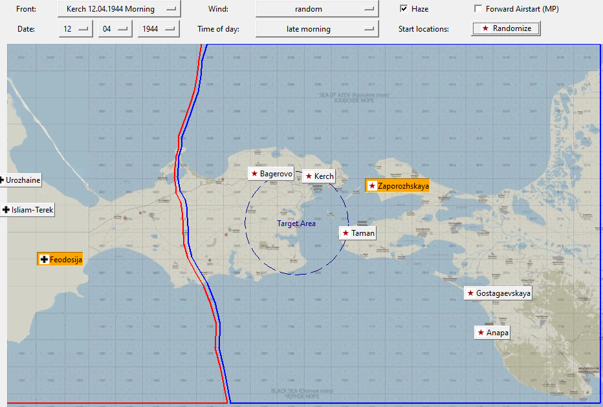This screenshot has width=603, height=407.
Task: Enable the Forward Airstart (MP) checkbox
Action: click(478, 9)
